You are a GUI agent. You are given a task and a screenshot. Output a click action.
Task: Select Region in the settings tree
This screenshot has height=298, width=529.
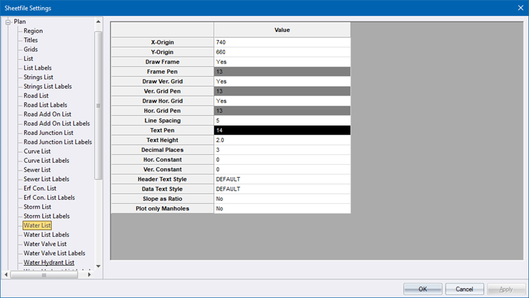(x=34, y=31)
